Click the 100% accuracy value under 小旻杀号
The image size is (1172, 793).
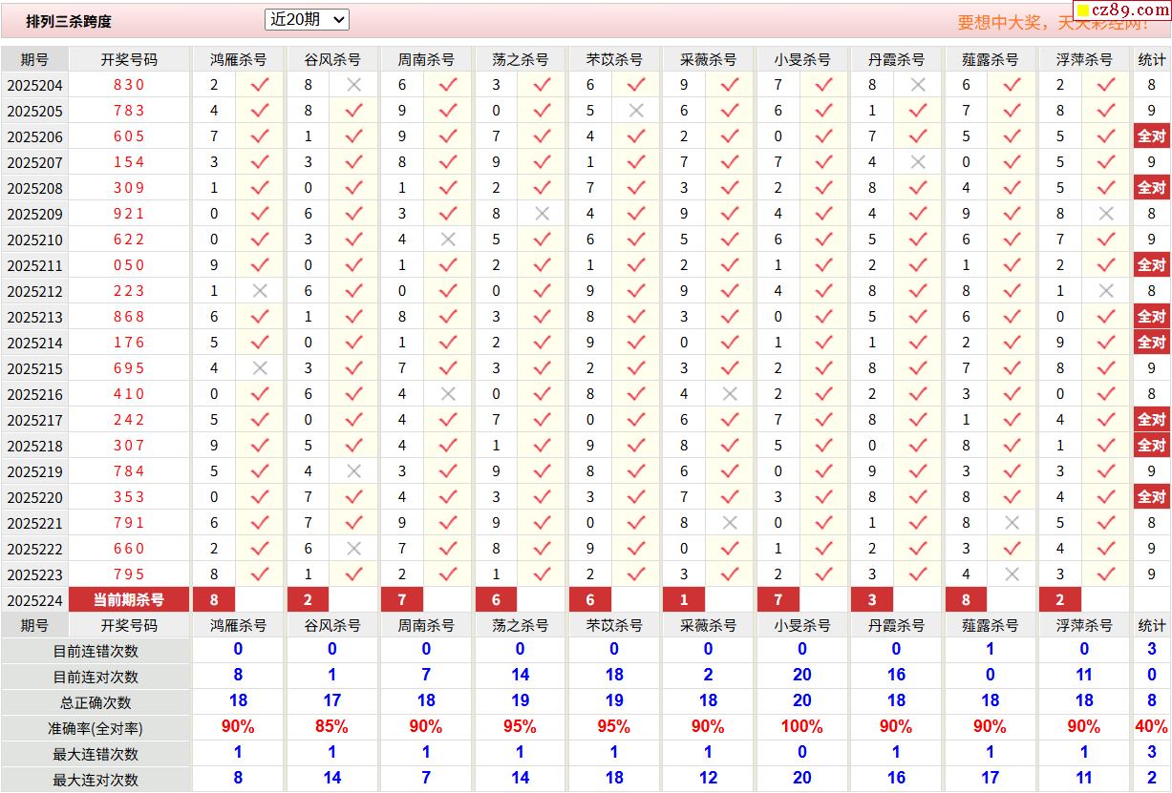pos(801,727)
